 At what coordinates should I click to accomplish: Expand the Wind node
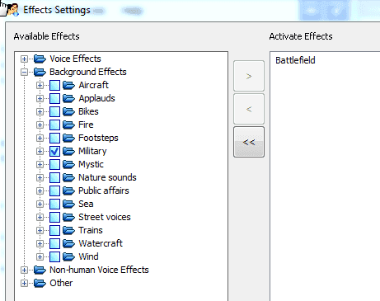[40, 256]
